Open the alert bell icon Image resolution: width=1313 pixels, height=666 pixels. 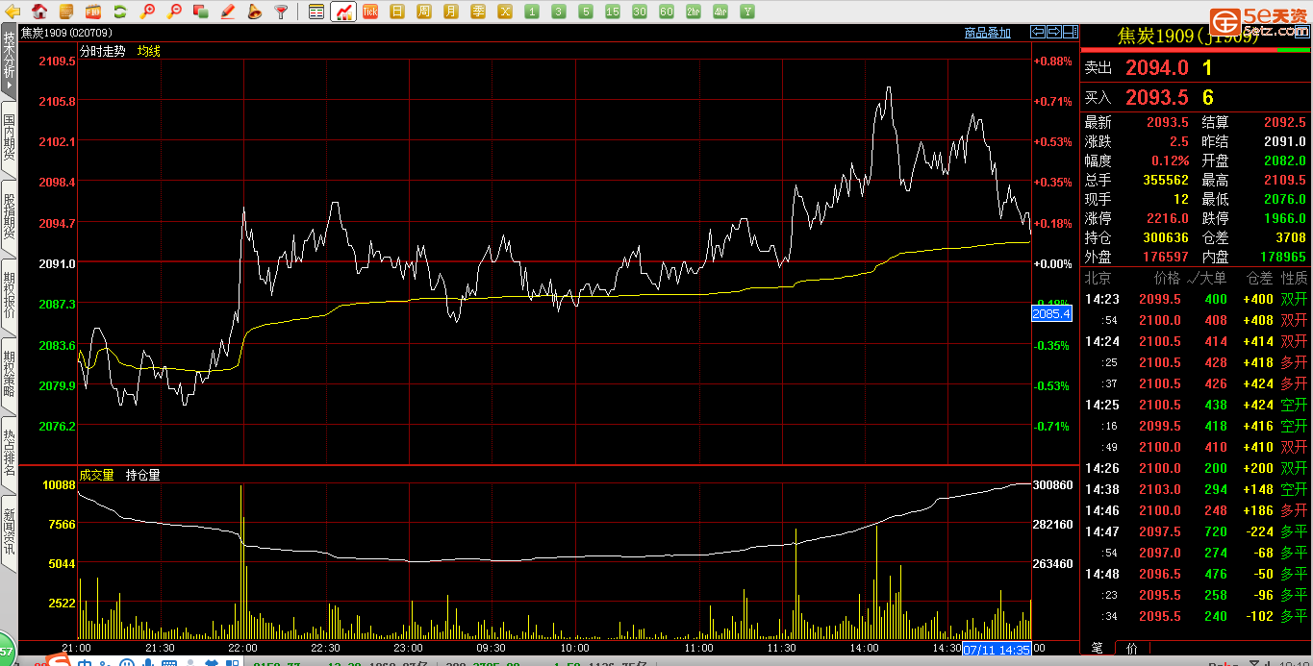coord(254,12)
